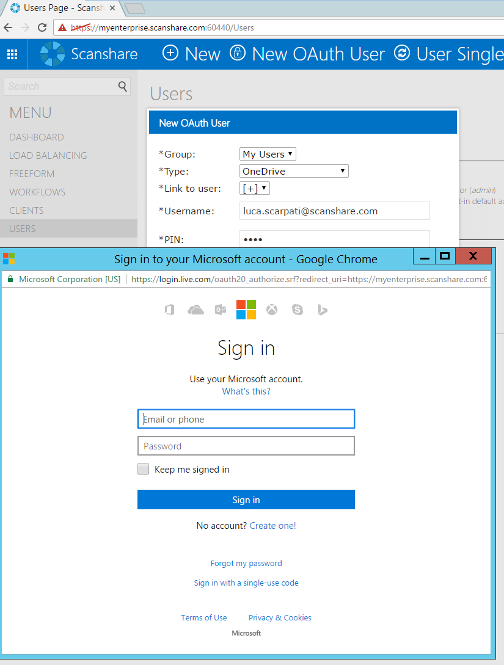The image size is (504, 665).
Task: Click the login.live.com URL in popup
Action: (x=309, y=279)
